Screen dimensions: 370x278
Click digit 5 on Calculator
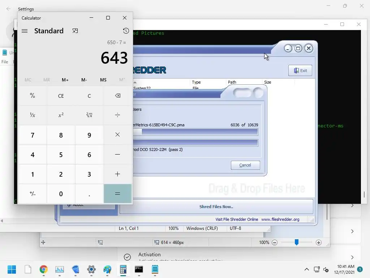pos(61,155)
